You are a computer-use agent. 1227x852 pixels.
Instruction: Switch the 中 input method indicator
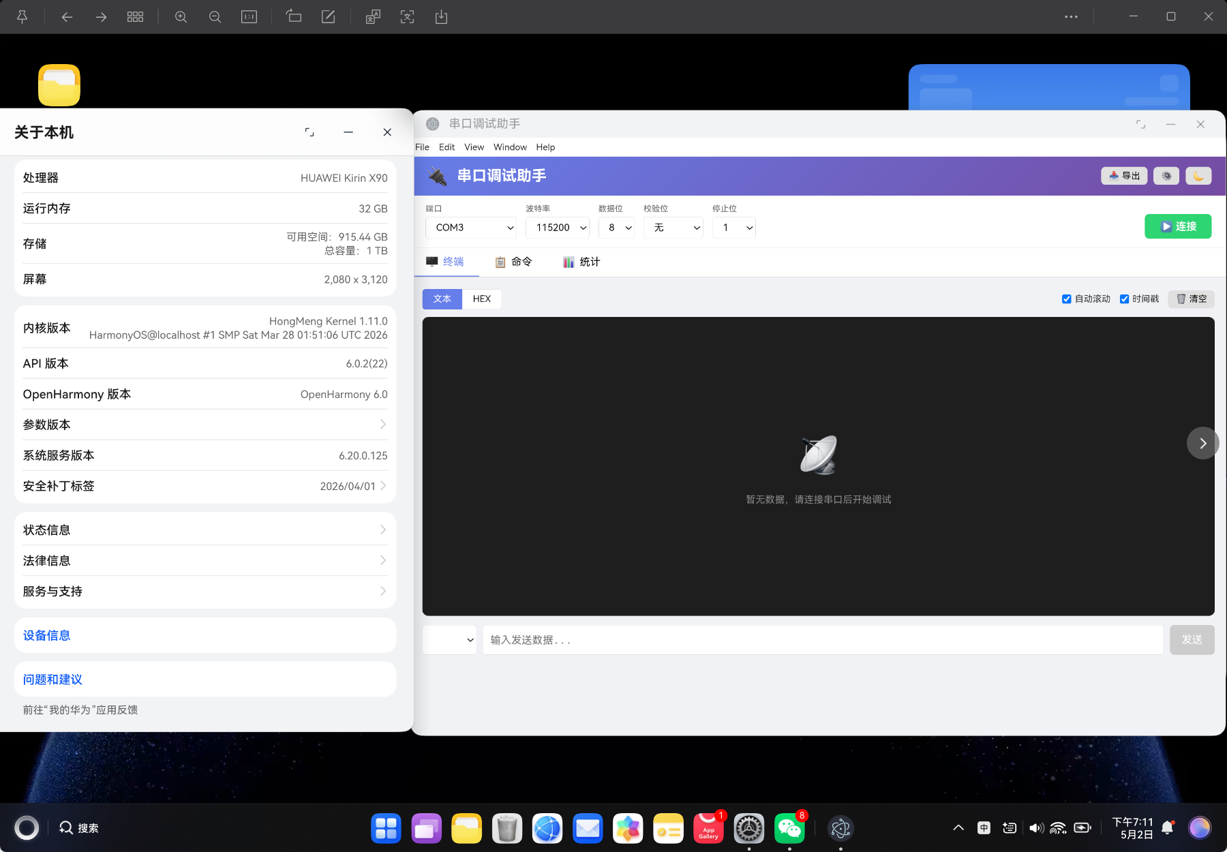[x=984, y=828]
